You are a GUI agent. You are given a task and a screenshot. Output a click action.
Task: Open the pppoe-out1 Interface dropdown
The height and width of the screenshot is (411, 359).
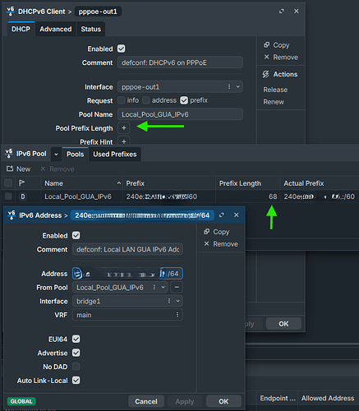[238, 87]
